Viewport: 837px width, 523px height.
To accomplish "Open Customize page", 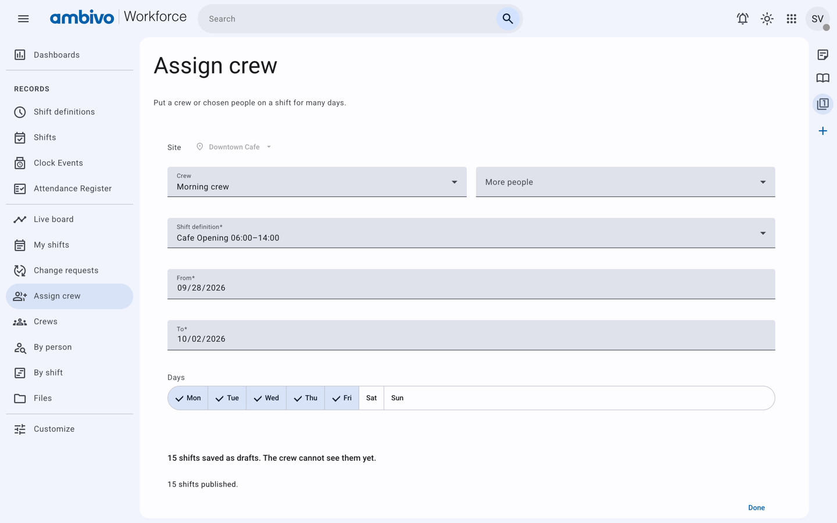I will click(x=70, y=429).
